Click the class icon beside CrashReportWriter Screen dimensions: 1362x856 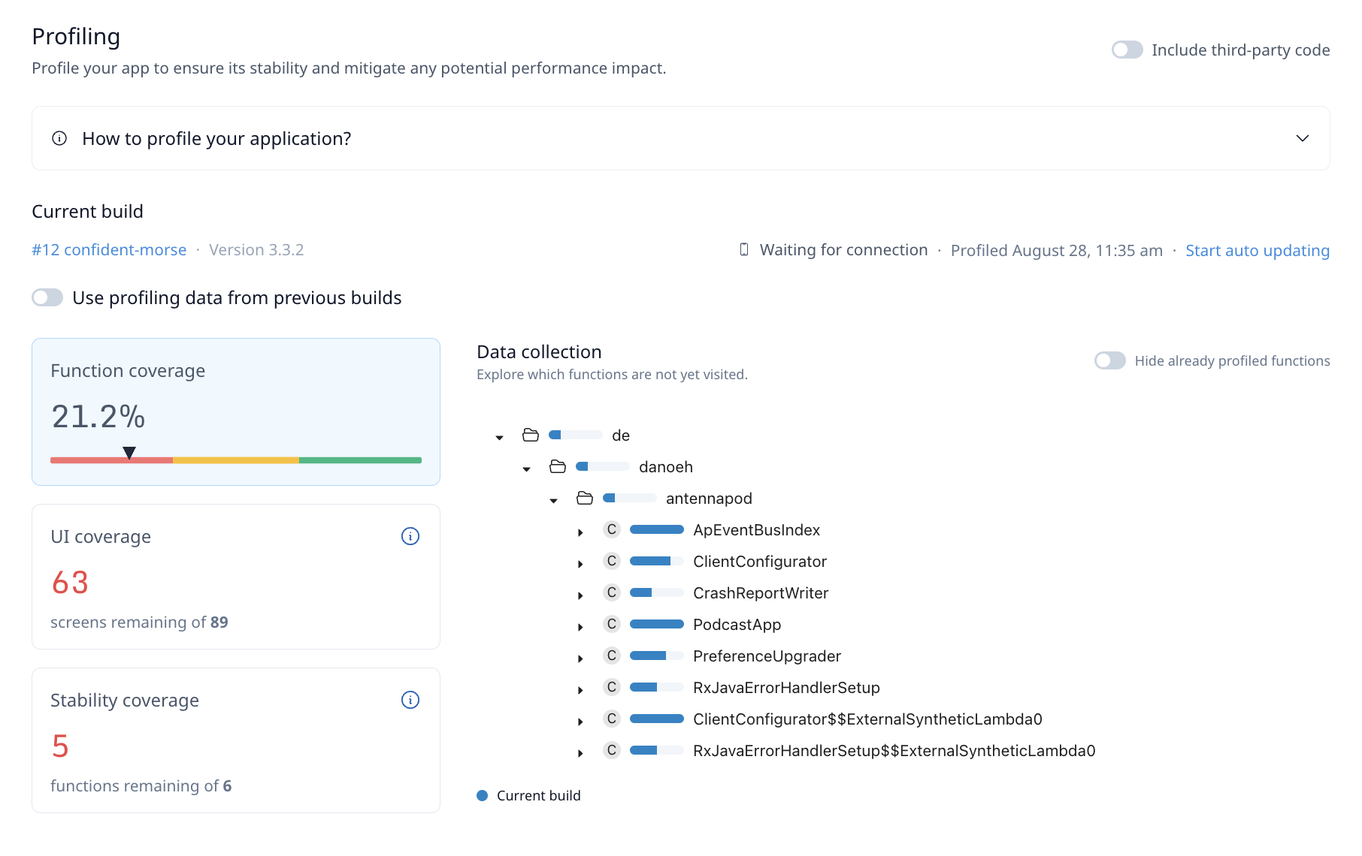(x=612, y=593)
